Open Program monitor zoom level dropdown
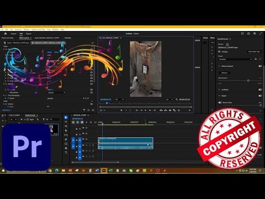265x199 pixels. pyautogui.click(x=119, y=99)
